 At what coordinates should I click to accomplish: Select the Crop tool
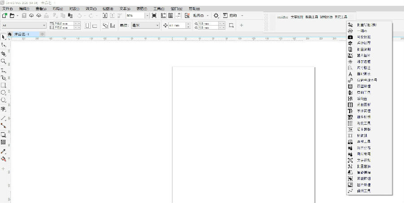pyautogui.click(x=4, y=53)
